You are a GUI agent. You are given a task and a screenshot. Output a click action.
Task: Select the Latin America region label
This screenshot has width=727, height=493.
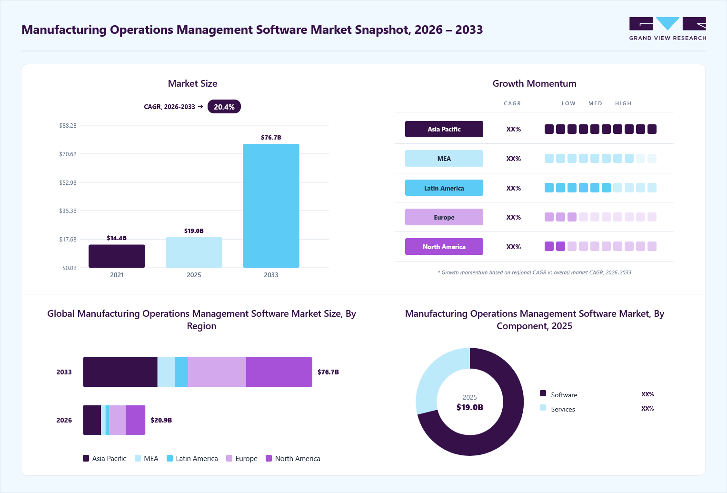click(444, 188)
